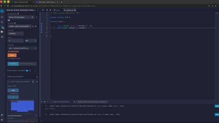Open the File Explorer sidebar icon
Screen dimensions: 219x123
(2, 17)
